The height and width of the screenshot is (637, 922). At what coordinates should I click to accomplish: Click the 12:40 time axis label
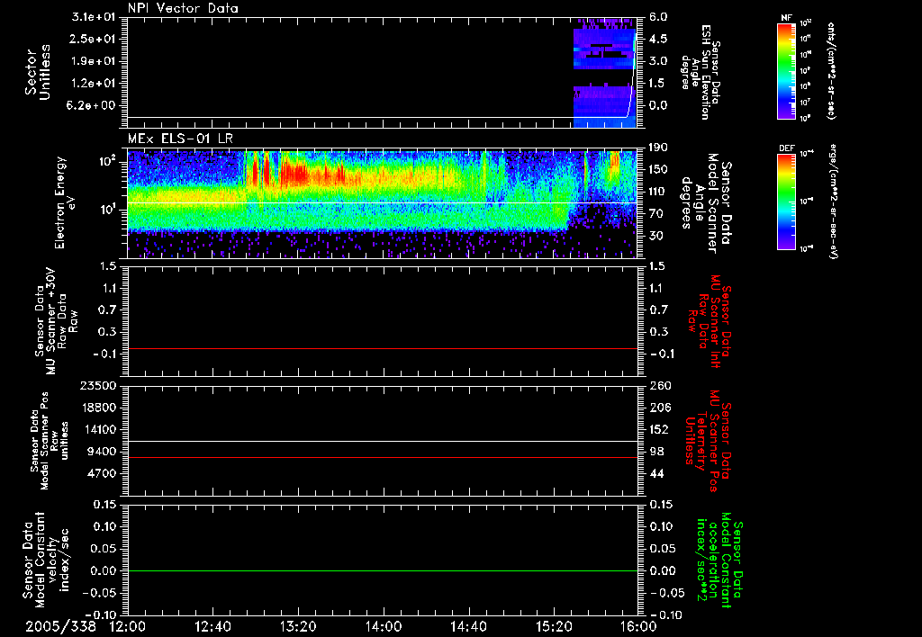coord(212,626)
